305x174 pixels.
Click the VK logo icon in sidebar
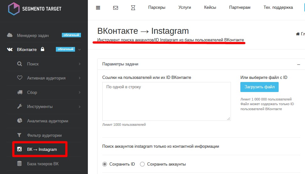click(10, 49)
